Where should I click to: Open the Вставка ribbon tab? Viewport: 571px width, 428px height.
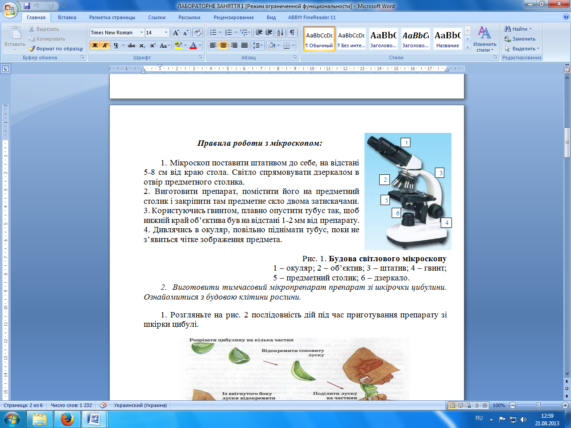(67, 17)
